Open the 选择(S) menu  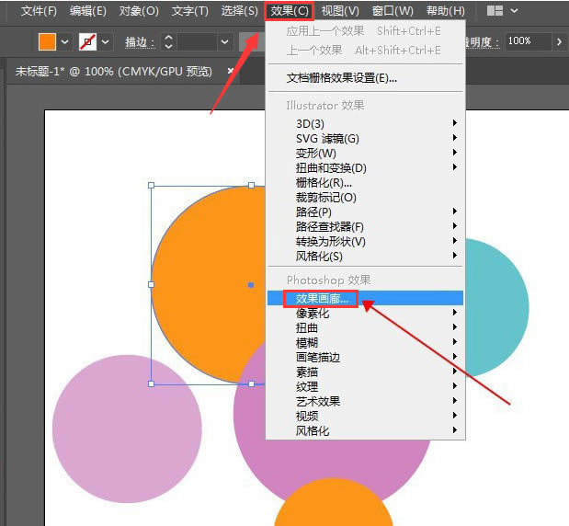pyautogui.click(x=240, y=11)
